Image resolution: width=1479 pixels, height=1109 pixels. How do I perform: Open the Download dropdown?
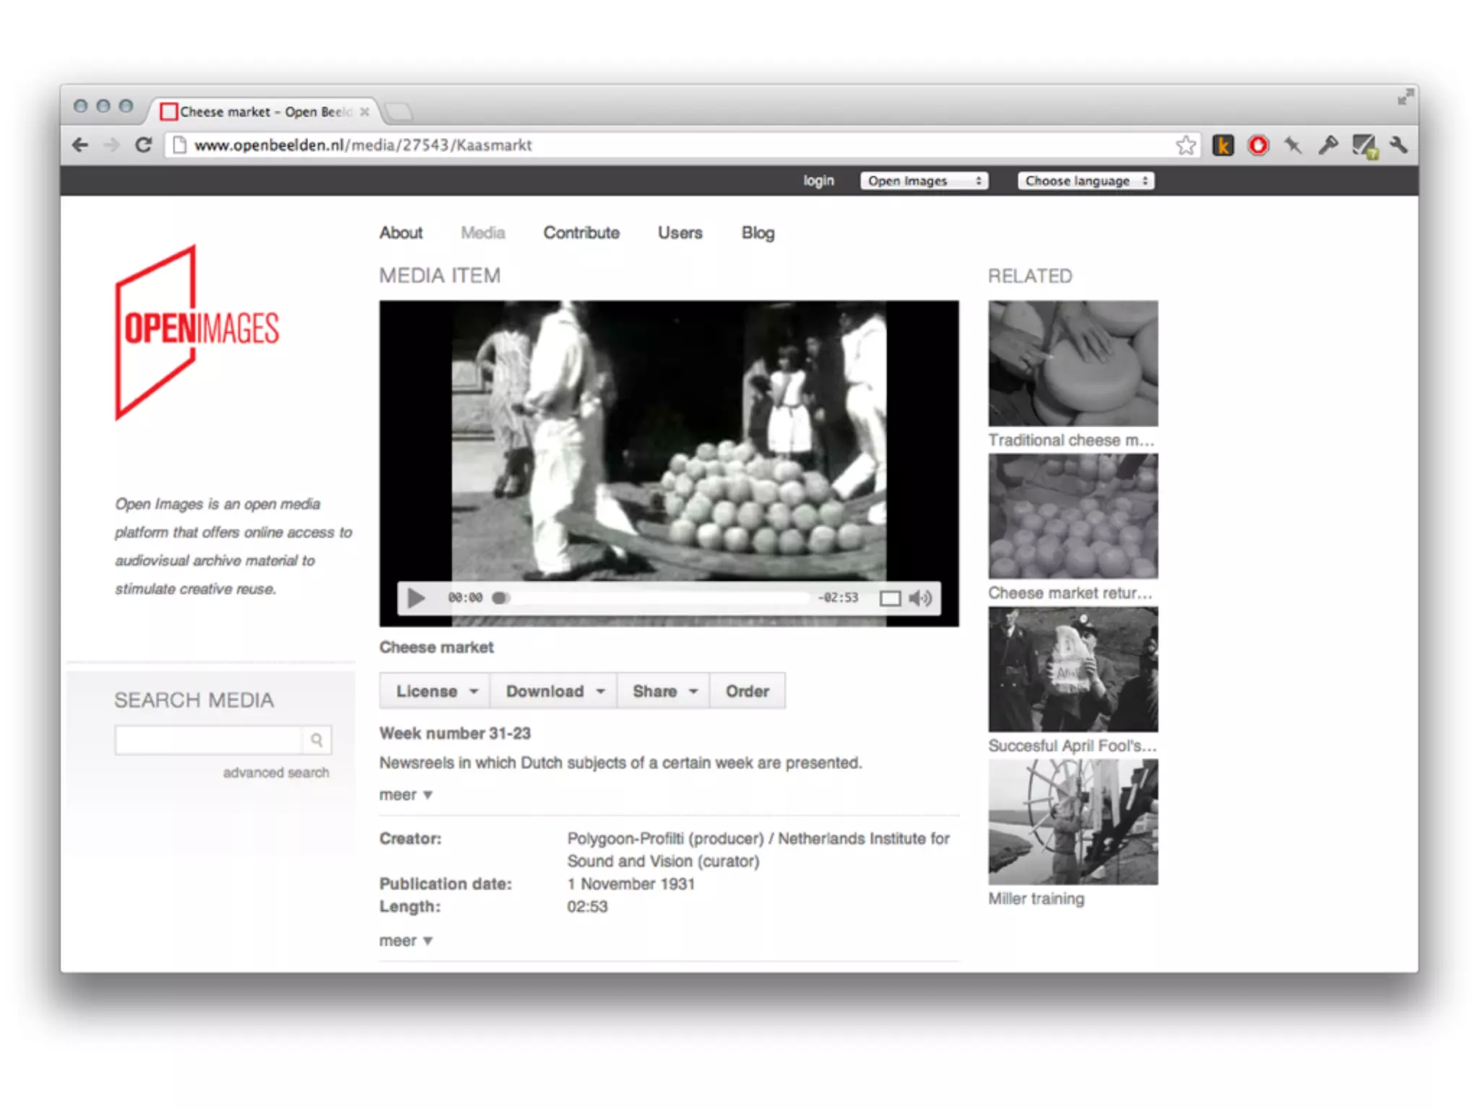pyautogui.click(x=554, y=691)
